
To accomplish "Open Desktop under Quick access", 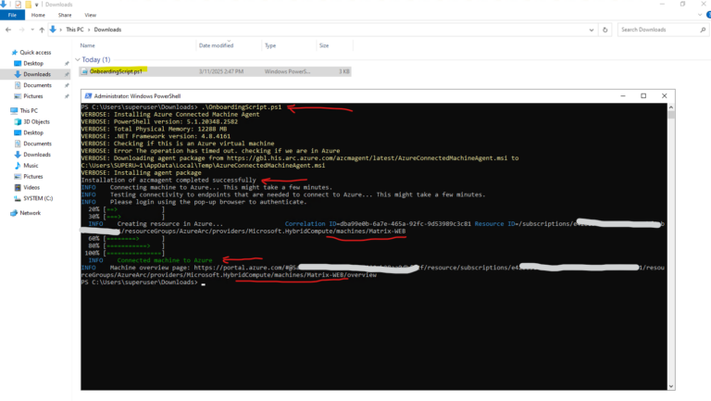I will coord(33,63).
